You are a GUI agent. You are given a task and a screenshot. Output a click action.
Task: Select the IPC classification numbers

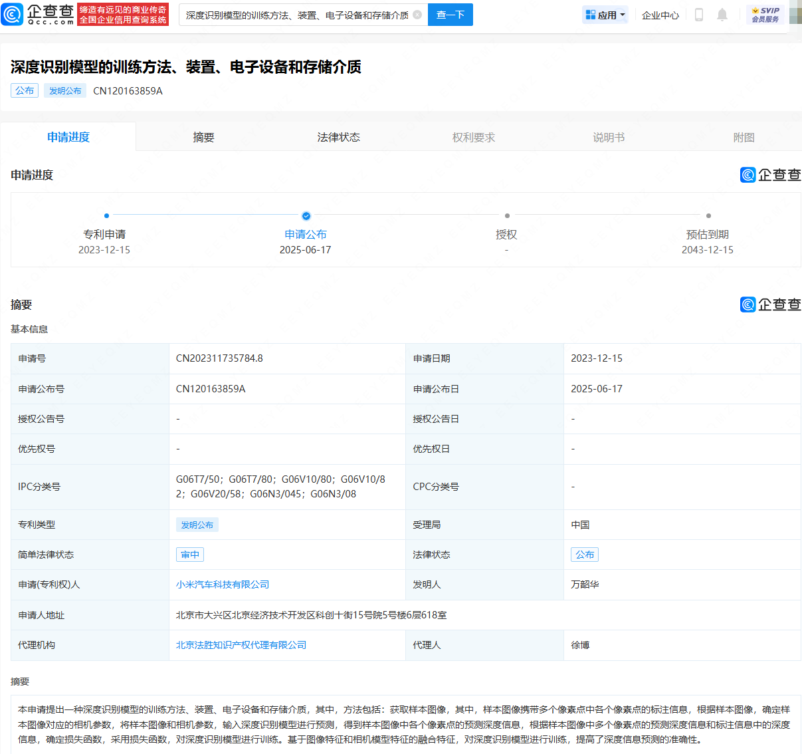pos(280,487)
